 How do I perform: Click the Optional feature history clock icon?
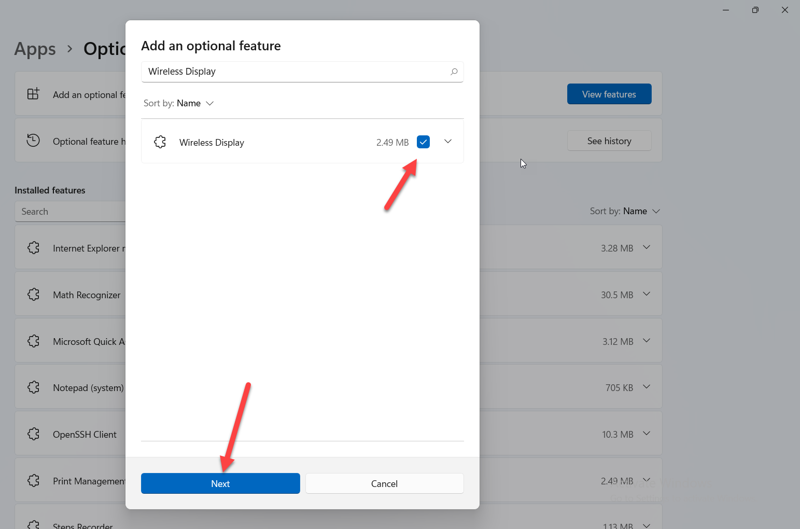tap(33, 141)
